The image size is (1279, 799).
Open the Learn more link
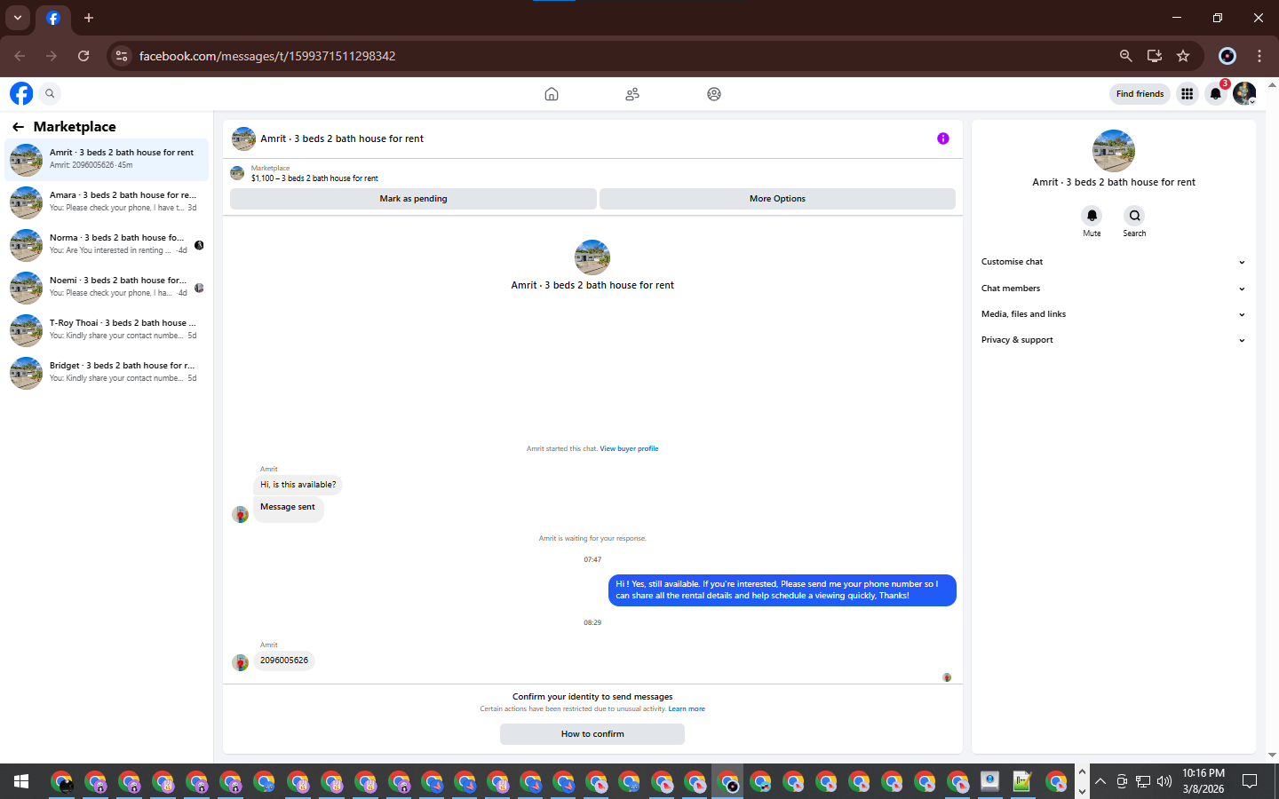(687, 709)
